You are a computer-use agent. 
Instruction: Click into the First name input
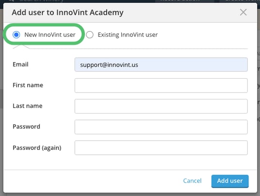(161, 85)
